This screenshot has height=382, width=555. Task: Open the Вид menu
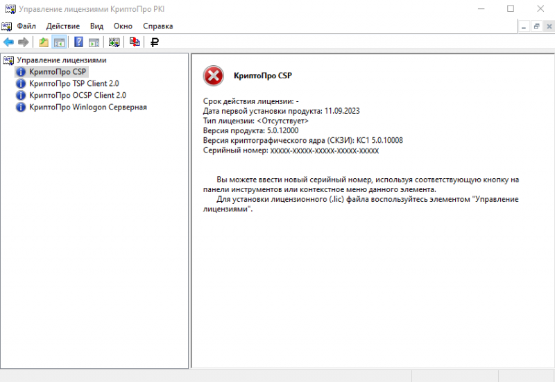click(x=96, y=26)
